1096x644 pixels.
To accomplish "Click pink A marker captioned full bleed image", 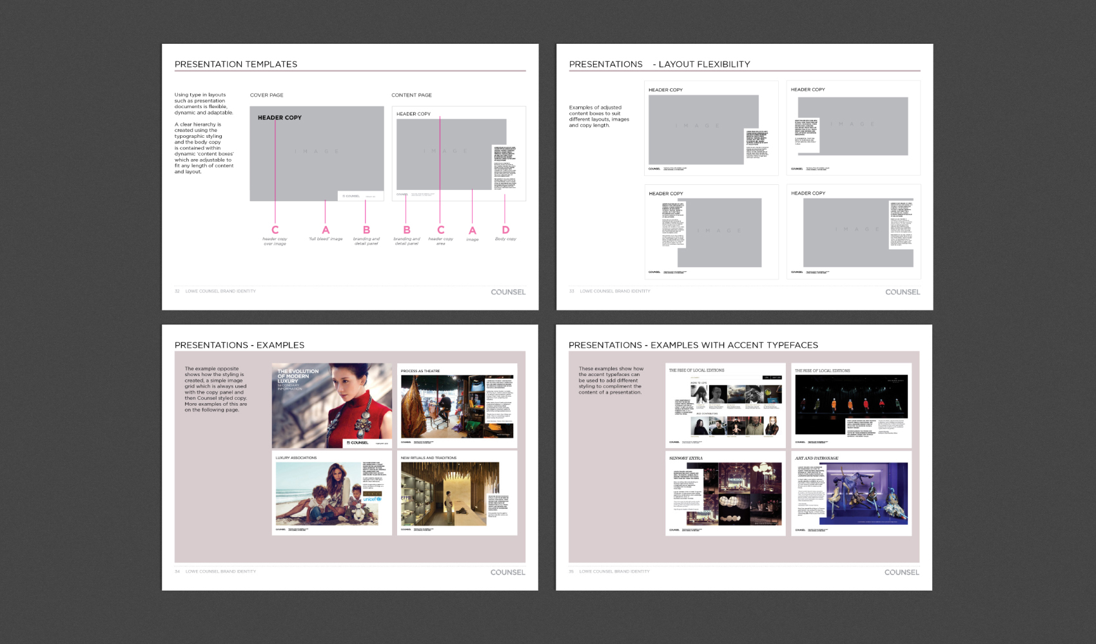I will tap(326, 230).
